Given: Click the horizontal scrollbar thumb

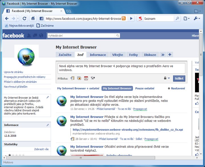Looking at the screenshot, I should (81, 158).
